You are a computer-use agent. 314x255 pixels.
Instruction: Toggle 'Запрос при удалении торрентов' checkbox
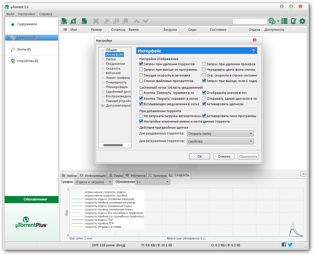(141, 64)
